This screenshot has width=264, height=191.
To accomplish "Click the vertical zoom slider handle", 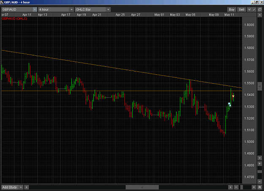I will 260,172.
